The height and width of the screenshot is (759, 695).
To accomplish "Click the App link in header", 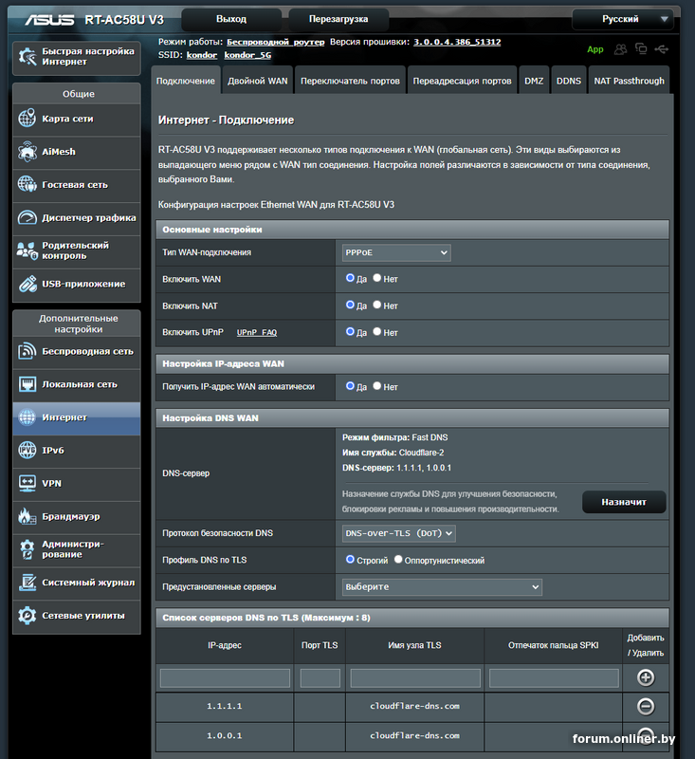I will tap(595, 49).
